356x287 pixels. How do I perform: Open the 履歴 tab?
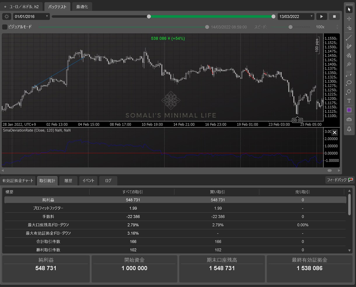tap(68, 181)
